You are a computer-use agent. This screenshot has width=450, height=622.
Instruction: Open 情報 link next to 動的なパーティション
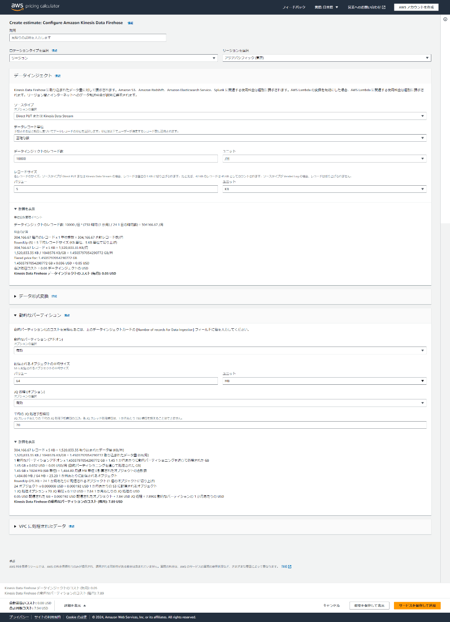[67, 315]
